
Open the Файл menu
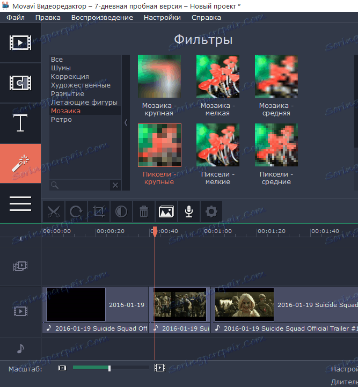tap(16, 18)
